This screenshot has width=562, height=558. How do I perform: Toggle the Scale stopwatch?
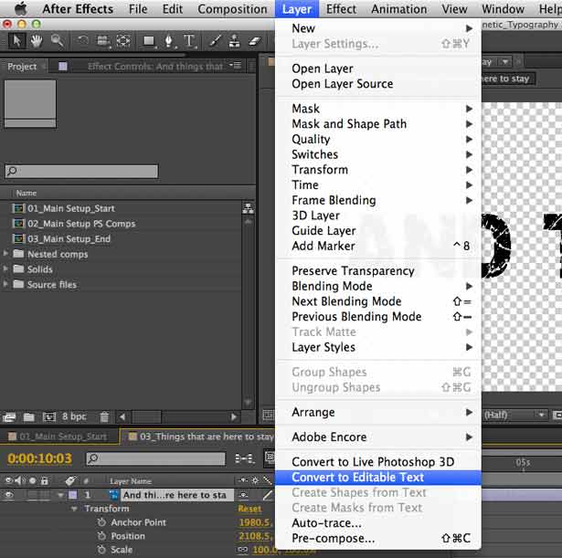pyautogui.click(x=101, y=550)
